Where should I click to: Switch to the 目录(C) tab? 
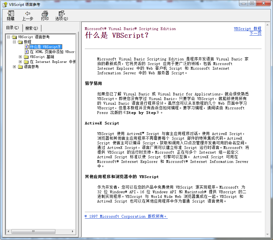click(12, 28)
